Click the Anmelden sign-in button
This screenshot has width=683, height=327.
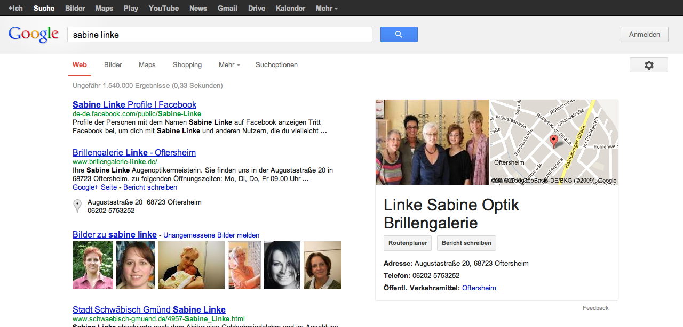coord(644,35)
